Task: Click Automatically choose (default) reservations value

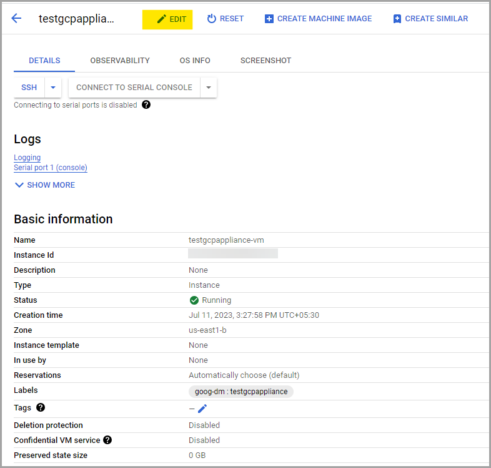Action: click(244, 375)
